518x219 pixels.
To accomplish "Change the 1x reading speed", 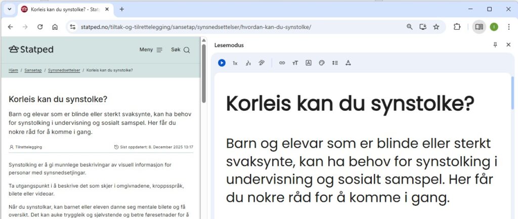I will (x=235, y=63).
